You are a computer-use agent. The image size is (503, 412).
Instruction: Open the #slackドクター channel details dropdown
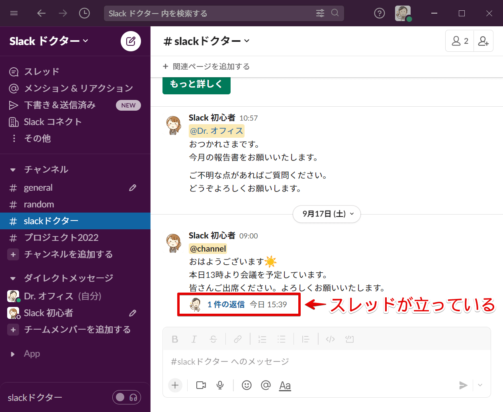pyautogui.click(x=206, y=41)
